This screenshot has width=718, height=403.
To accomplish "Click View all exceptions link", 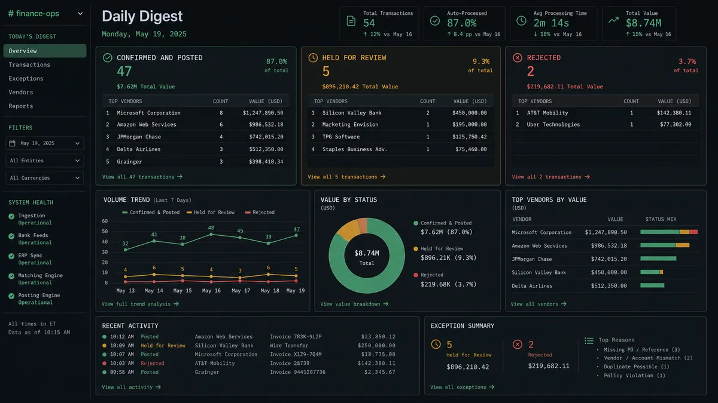I will click(463, 387).
